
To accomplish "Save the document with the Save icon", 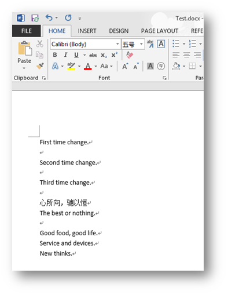I will [x=35, y=18].
